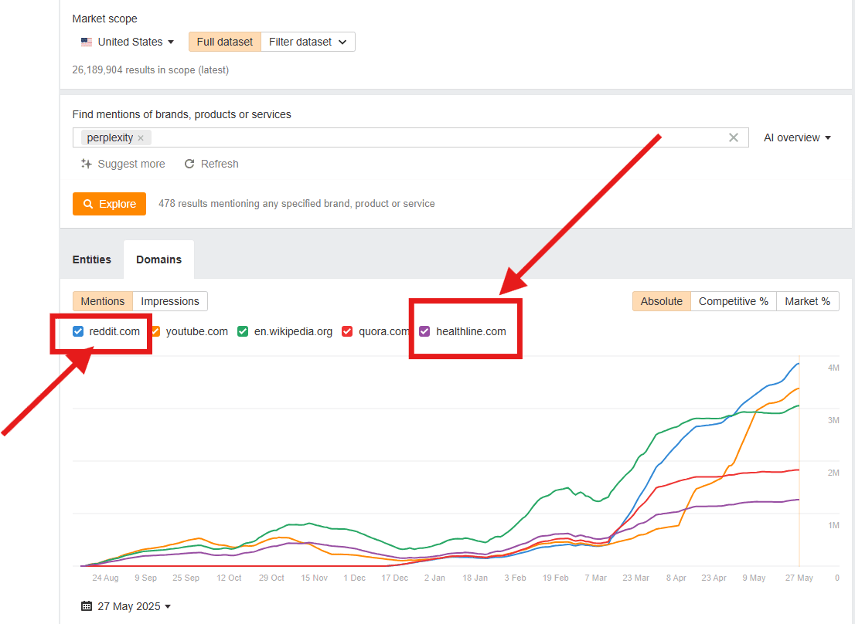Uncheck the reddit.com series checkbox
The image size is (855, 624).
[x=78, y=331]
